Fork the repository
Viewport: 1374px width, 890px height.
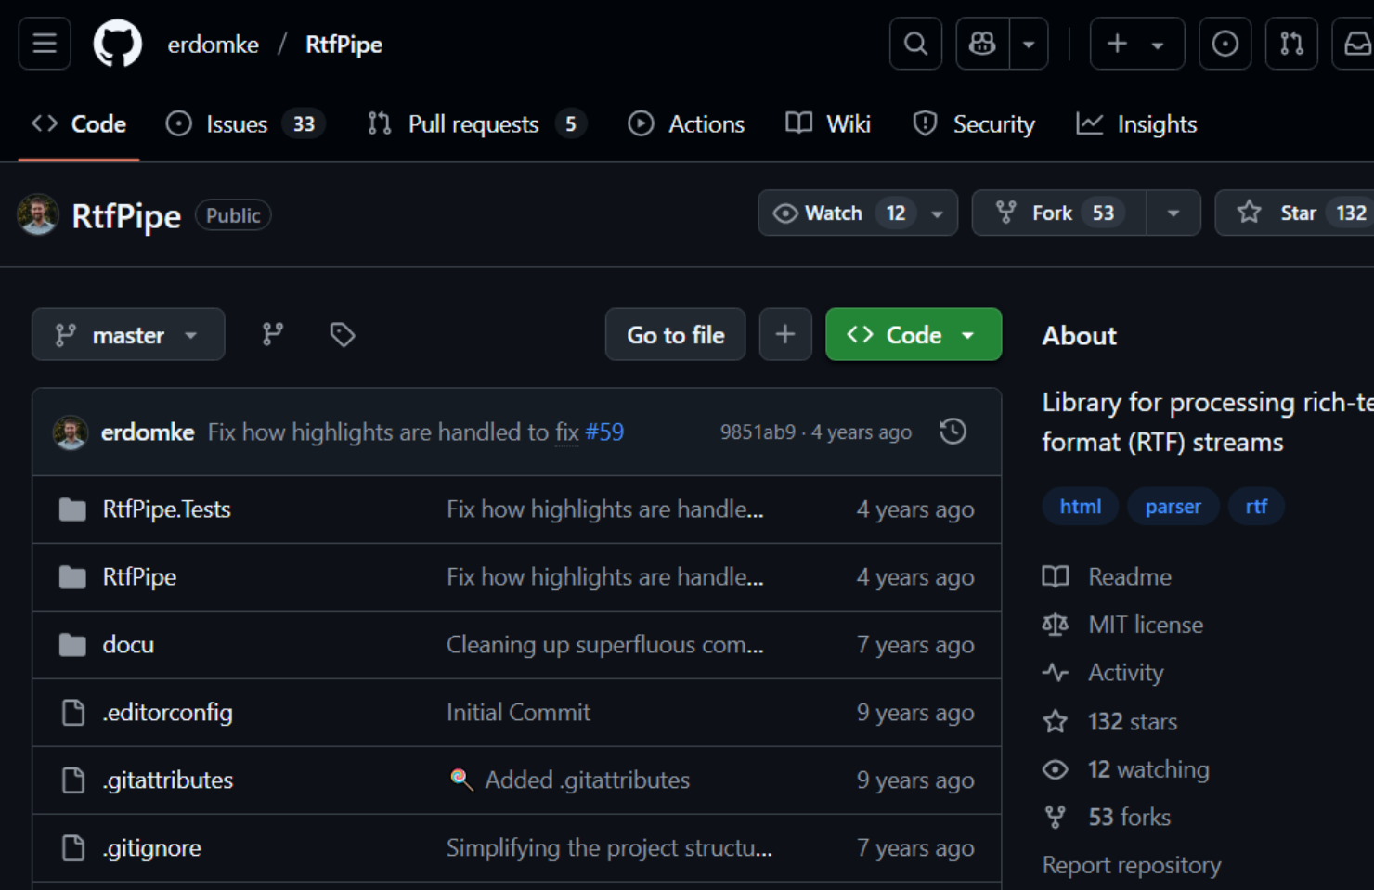1058,213
